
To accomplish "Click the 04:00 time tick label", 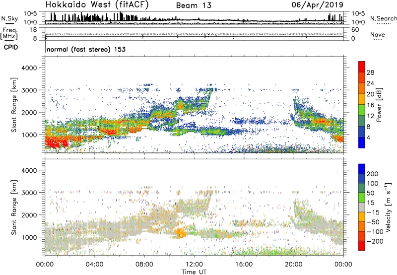I will 94,265.
